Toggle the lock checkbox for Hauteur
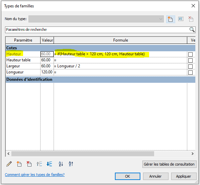Image resolution: width=200 pixels, height=185 pixels. tap(190, 54)
